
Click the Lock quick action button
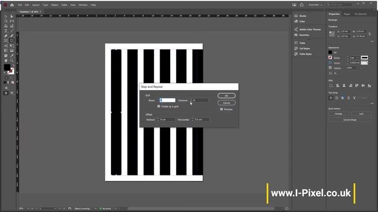[361, 114]
